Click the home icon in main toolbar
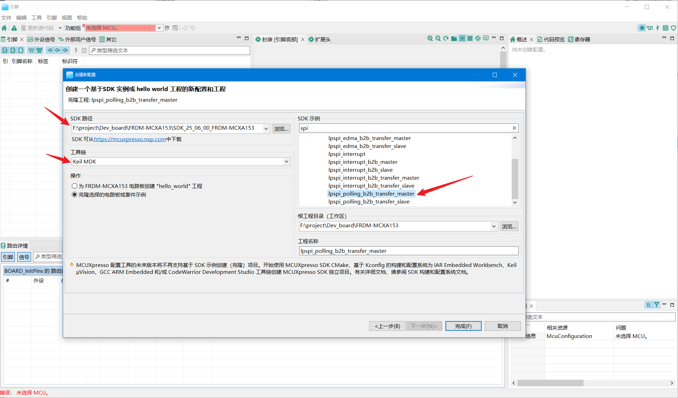678x398 pixels. (x=4, y=28)
